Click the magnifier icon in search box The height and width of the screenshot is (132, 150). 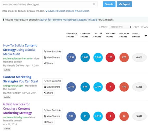(x=94, y=4)
